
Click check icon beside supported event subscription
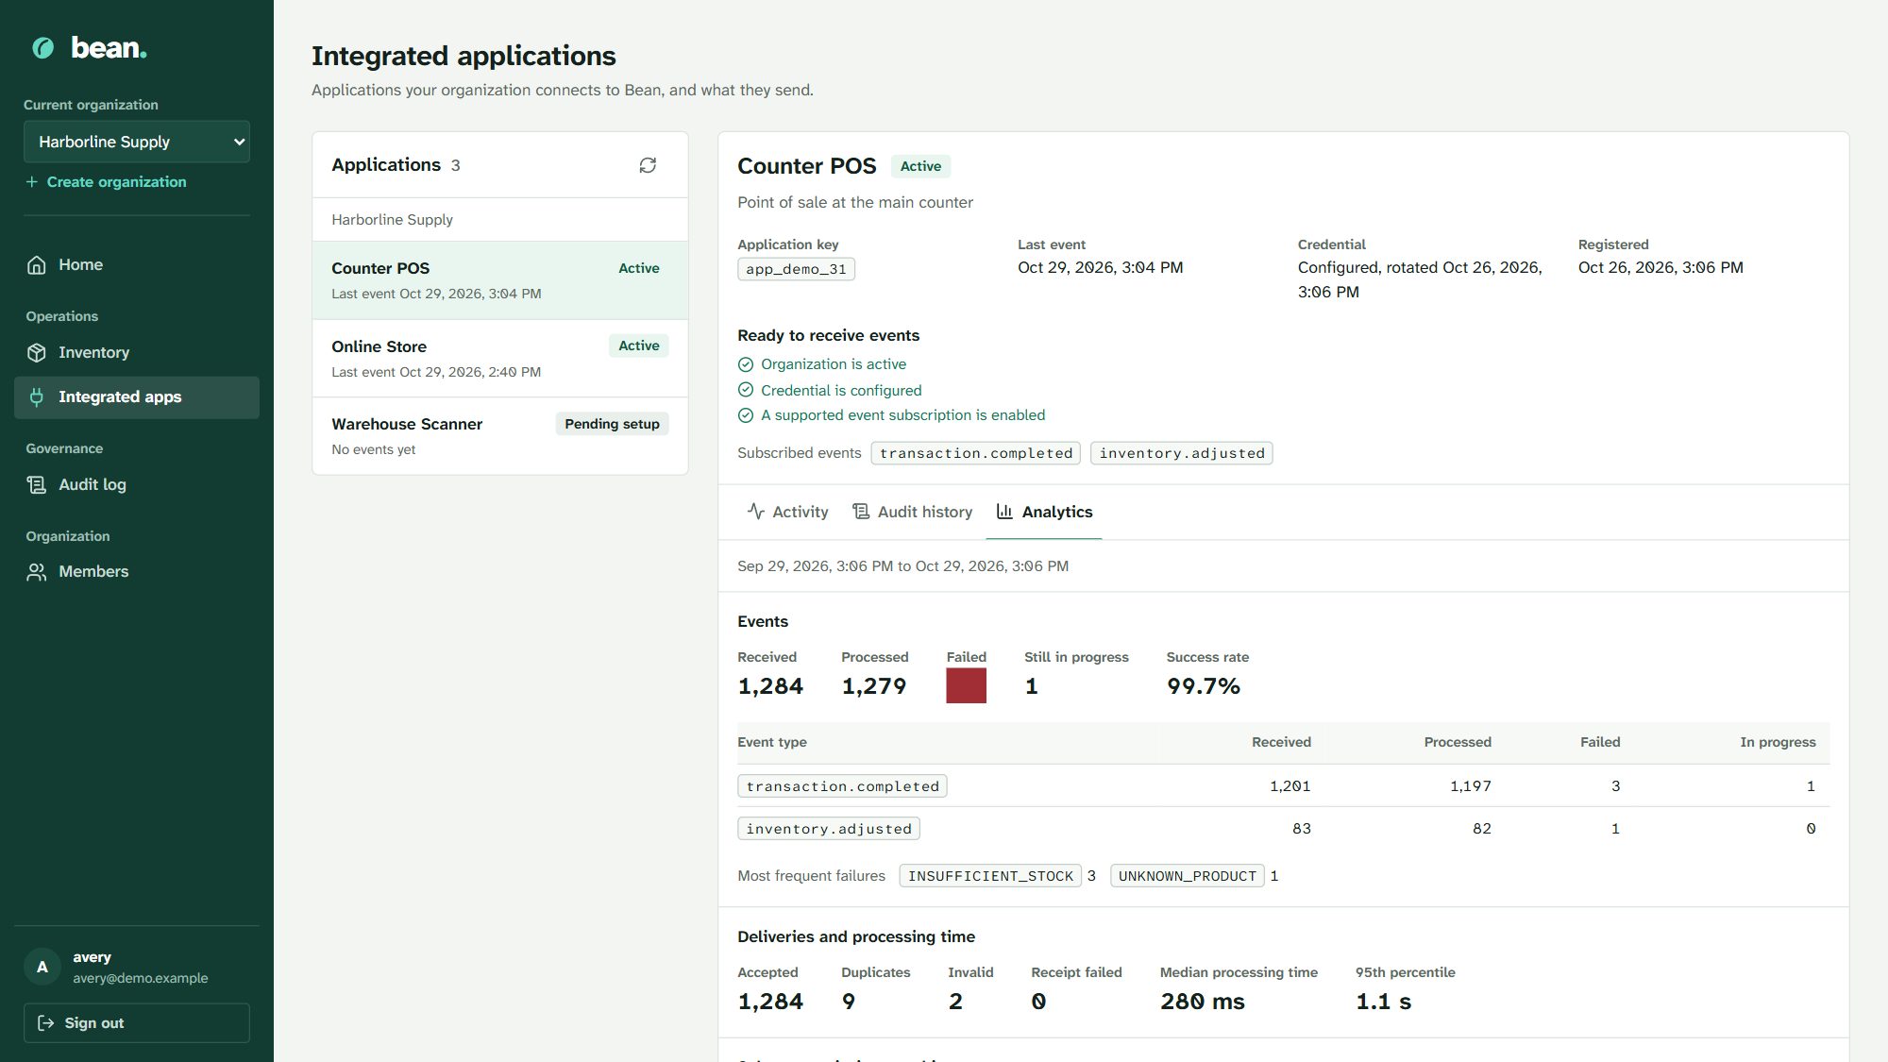point(746,415)
